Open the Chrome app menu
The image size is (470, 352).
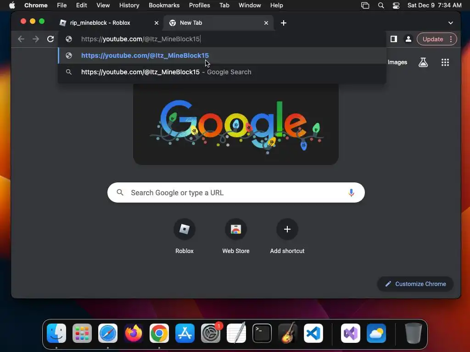click(36, 5)
